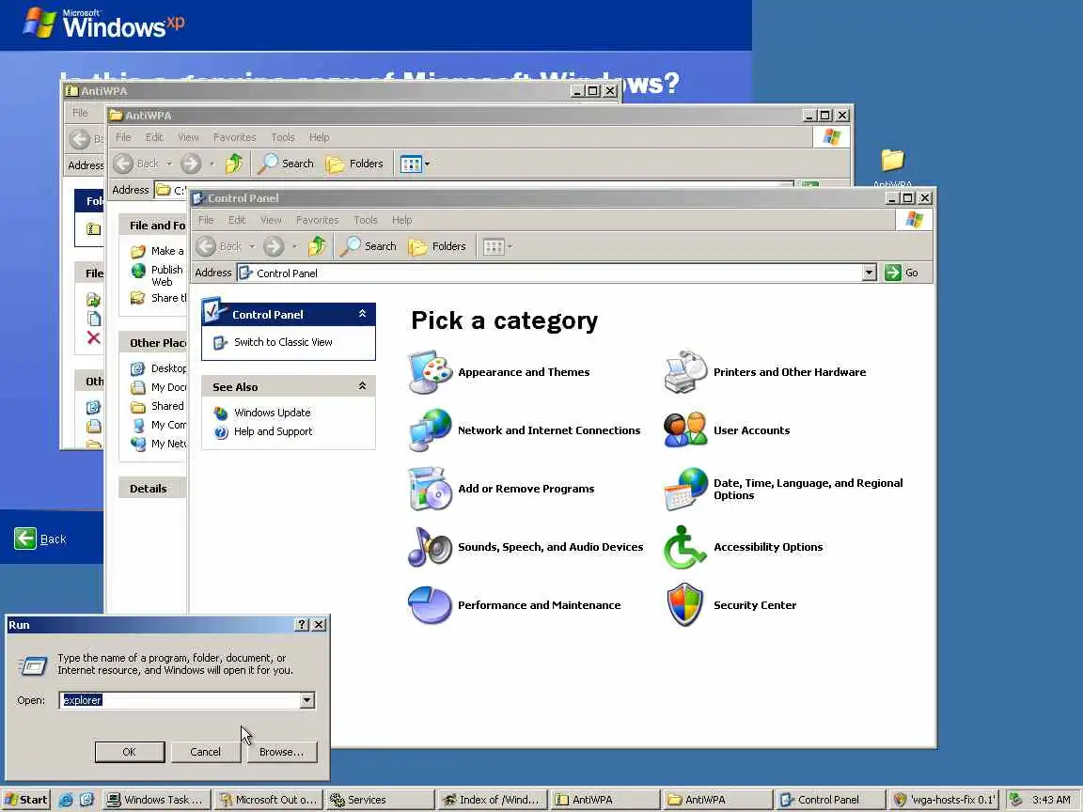The width and height of the screenshot is (1083, 812).
Task: Collapse Control Panel sidebar section chevron
Action: [362, 314]
